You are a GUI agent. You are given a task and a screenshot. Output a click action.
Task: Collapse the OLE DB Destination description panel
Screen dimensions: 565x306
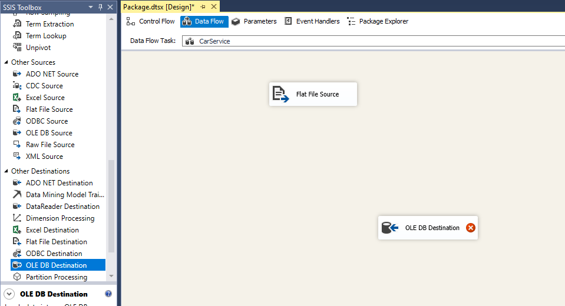click(9, 294)
